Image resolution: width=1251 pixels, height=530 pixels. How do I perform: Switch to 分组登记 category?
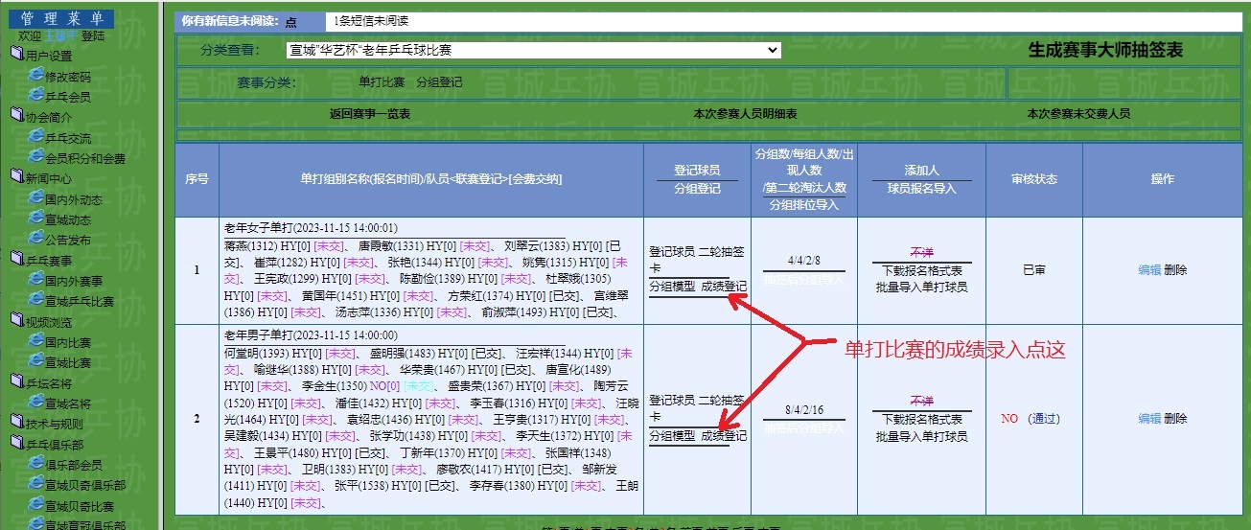pos(439,82)
